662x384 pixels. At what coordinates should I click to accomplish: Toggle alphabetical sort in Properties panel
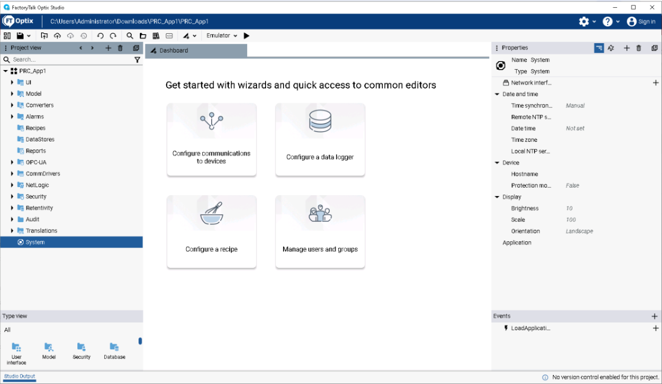coord(611,48)
